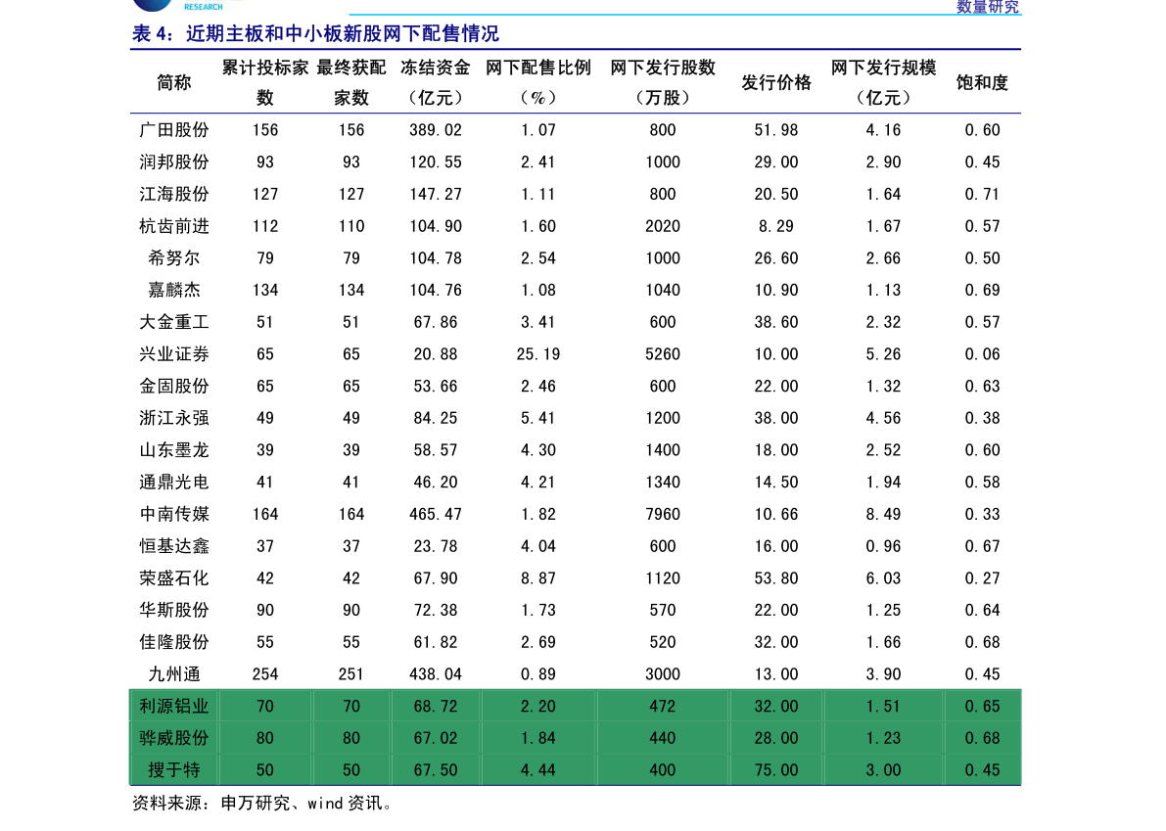1166x831 pixels.
Task: Click allocation ratio value 0.89
Action: [x=538, y=673]
